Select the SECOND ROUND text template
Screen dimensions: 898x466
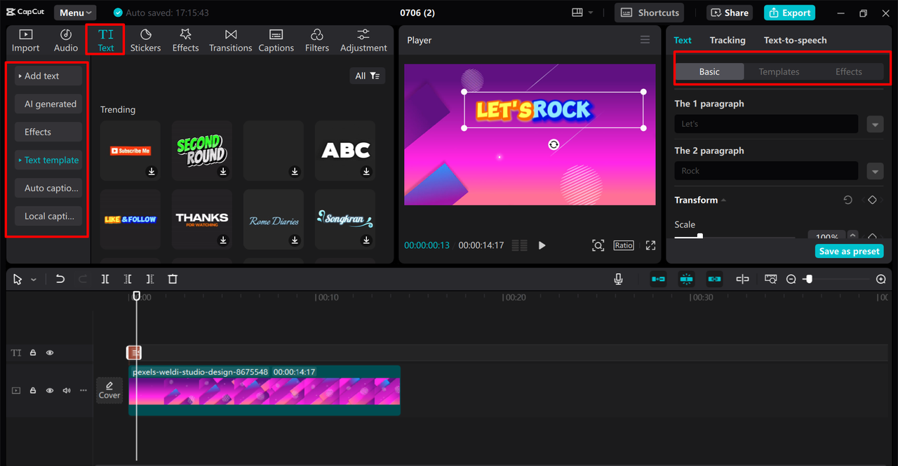[202, 150]
